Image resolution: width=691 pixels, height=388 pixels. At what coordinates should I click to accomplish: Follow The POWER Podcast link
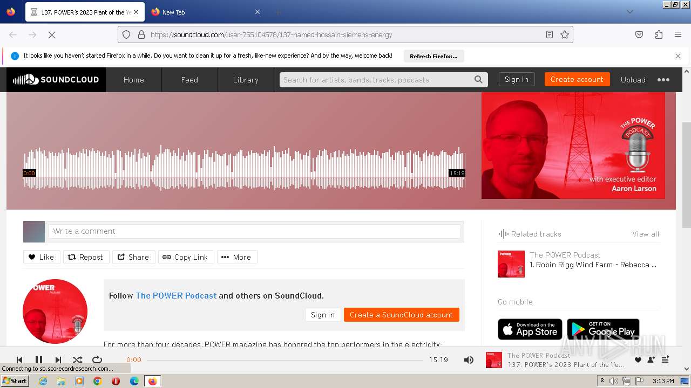[x=176, y=295]
